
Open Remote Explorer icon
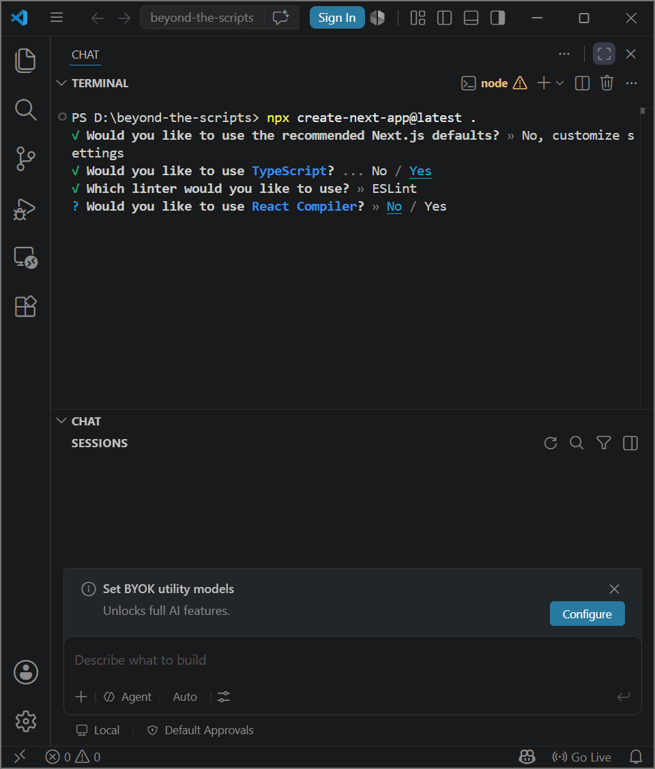click(x=25, y=258)
